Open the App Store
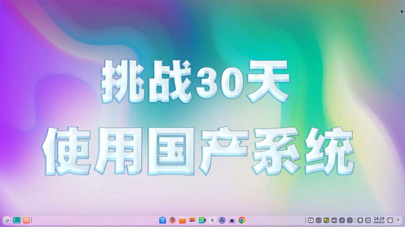This screenshot has height=227, width=405. coord(182,220)
